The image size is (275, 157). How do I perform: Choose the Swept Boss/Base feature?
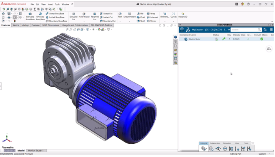pos(55,14)
